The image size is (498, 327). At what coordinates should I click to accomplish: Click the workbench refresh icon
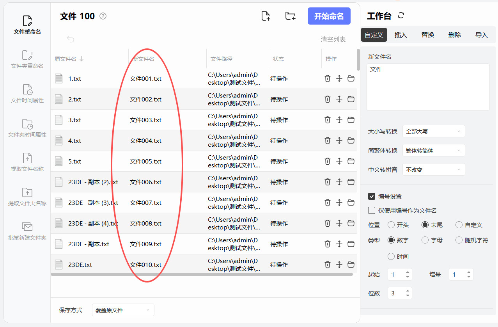(x=401, y=16)
